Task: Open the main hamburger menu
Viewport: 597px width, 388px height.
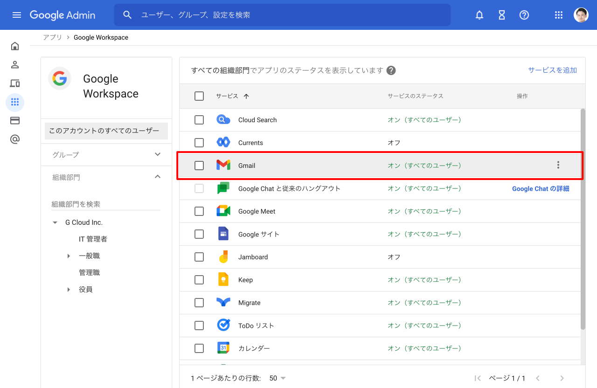Action: (17, 15)
